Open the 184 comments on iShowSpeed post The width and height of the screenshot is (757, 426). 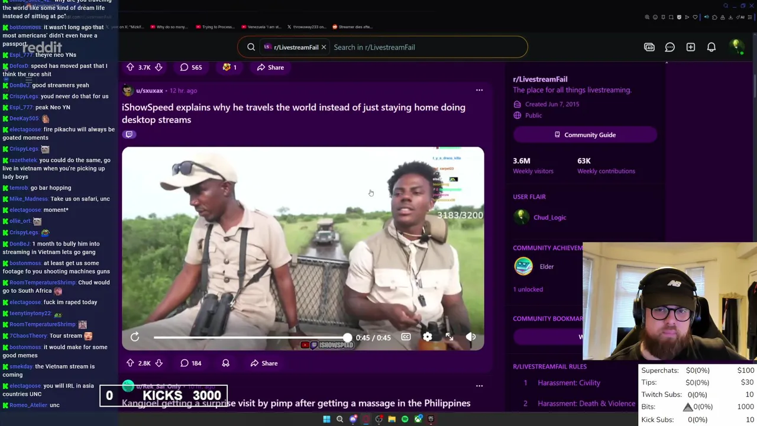click(190, 363)
